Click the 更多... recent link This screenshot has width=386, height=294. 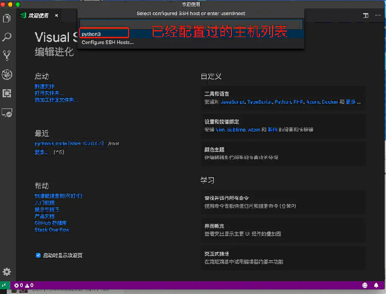tap(41, 152)
